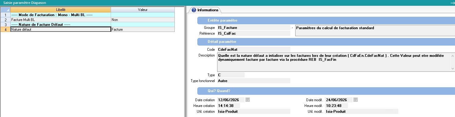This screenshot has width=455, height=117.
Task: Click the Description scrollbar down arrow
Action: click(452, 69)
